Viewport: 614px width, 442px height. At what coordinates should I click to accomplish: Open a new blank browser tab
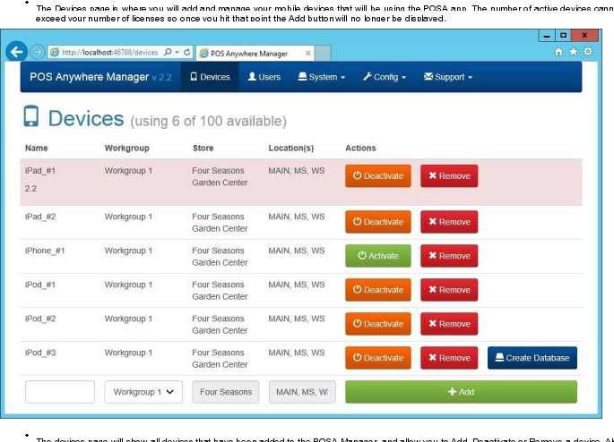pos(323,53)
